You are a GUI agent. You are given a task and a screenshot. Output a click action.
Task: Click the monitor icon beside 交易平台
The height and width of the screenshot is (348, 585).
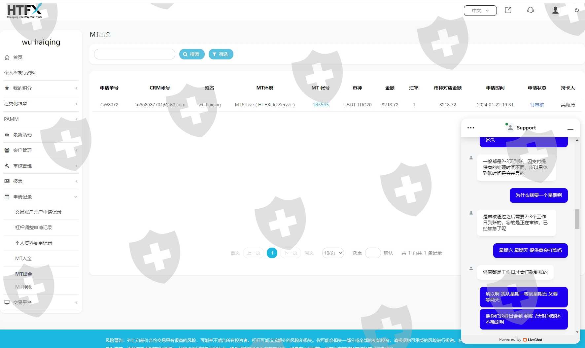pyautogui.click(x=7, y=302)
